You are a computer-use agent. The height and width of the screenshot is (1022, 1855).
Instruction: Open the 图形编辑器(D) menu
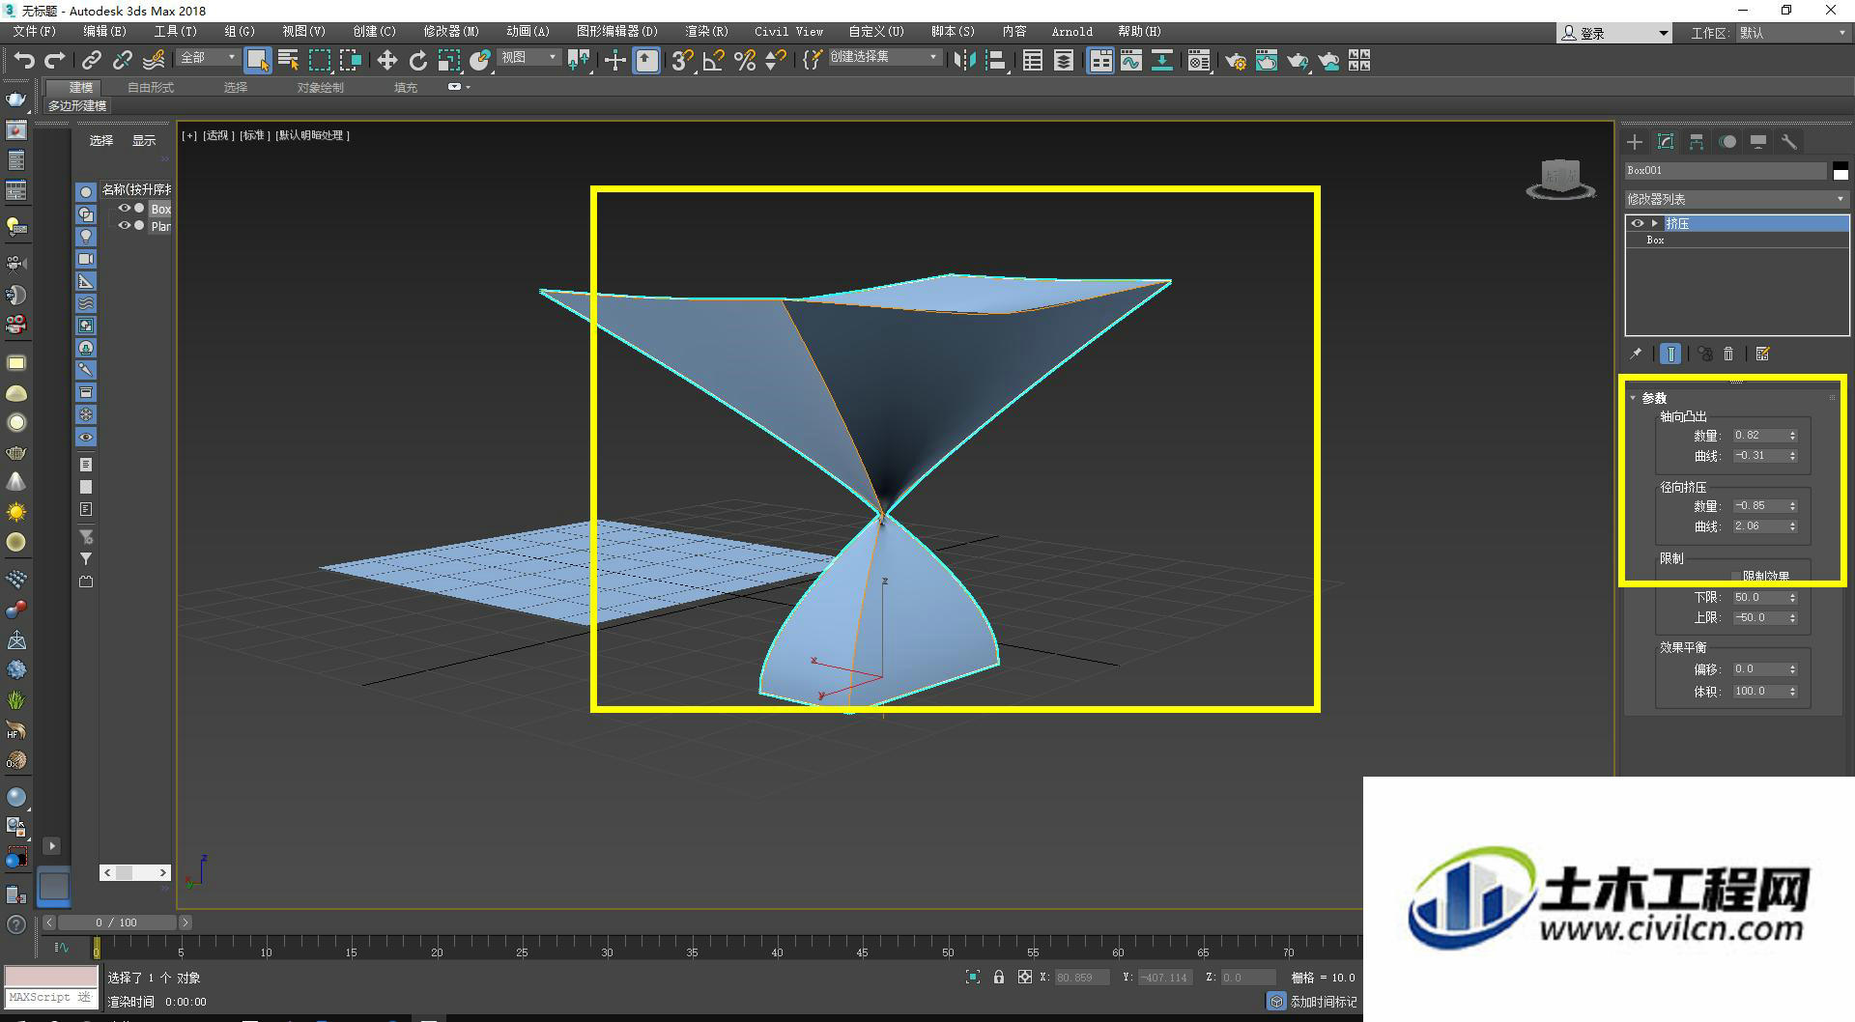pyautogui.click(x=616, y=32)
